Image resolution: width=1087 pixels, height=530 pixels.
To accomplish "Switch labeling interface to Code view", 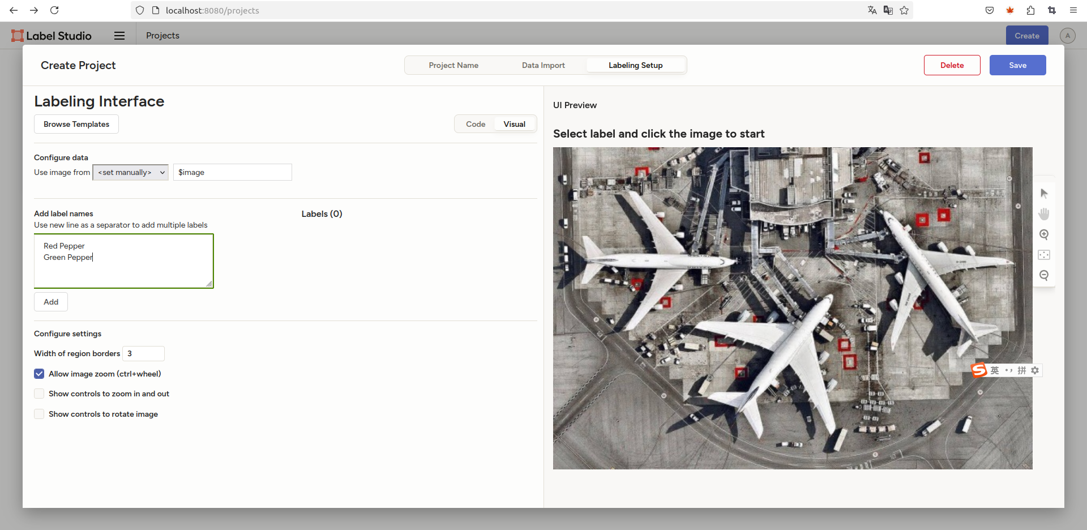I will [476, 124].
